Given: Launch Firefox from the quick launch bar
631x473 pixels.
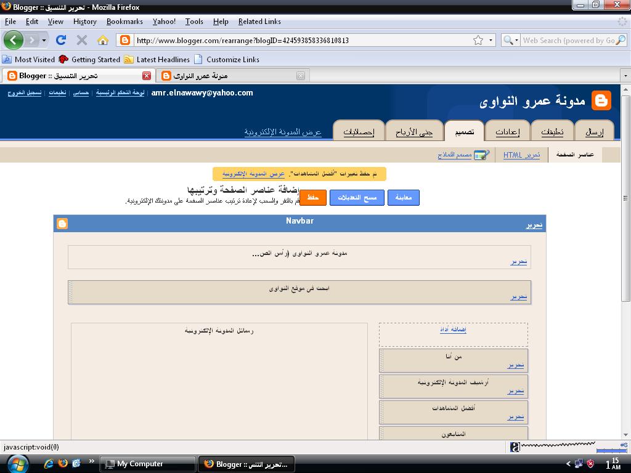Looking at the screenshot, I should point(63,464).
